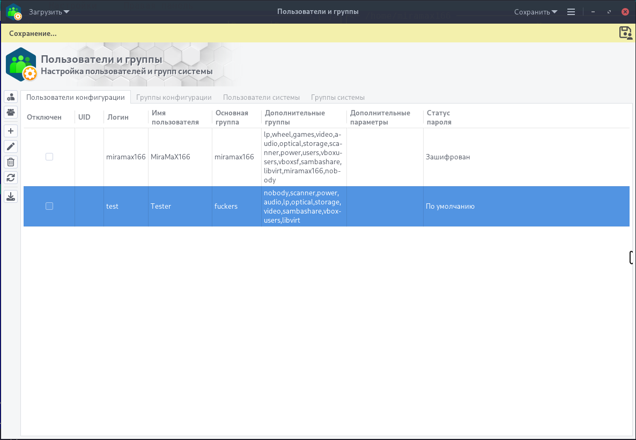
Task: Click the Сохранение... status message
Action: 33,33
